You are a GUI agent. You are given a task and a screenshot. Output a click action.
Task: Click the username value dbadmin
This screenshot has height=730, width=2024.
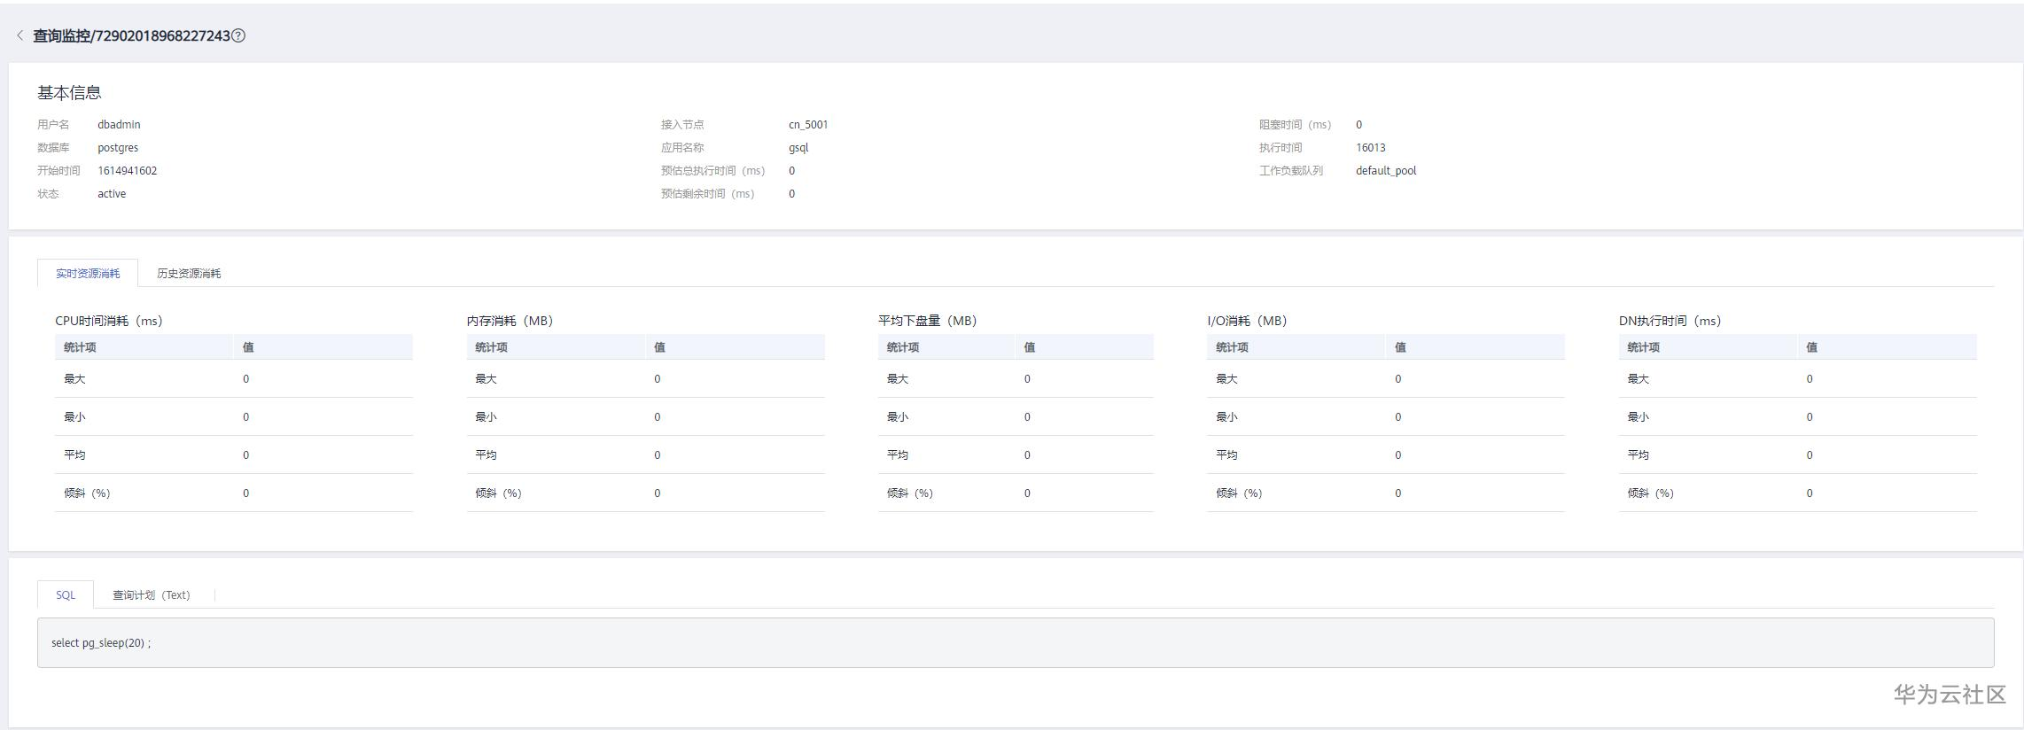coord(119,125)
